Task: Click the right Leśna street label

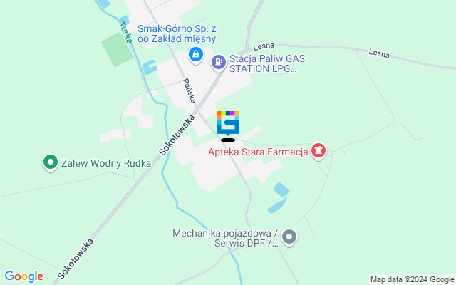Action: [379, 53]
